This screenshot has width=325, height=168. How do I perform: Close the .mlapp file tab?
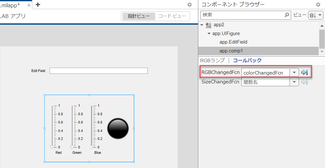tap(29, 5)
